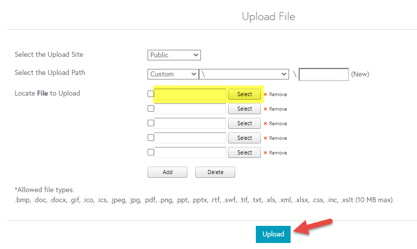The width and height of the screenshot is (417, 249).
Task: Click the red X Remove icon on first file row
Action: (265, 95)
